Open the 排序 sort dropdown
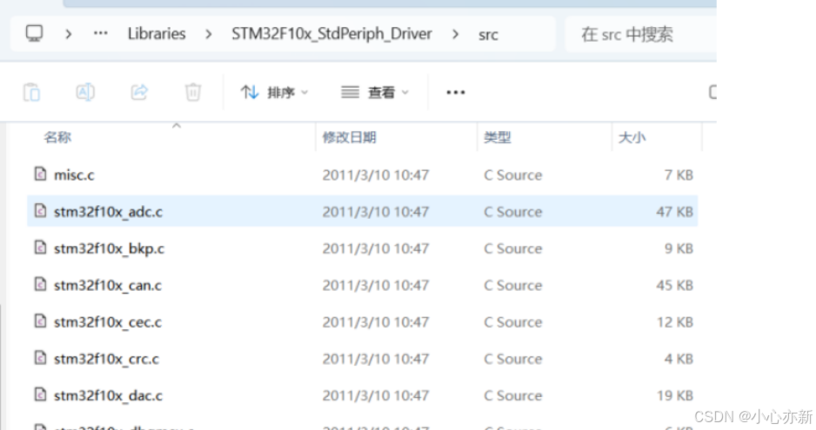The height and width of the screenshot is (430, 816). coord(274,93)
